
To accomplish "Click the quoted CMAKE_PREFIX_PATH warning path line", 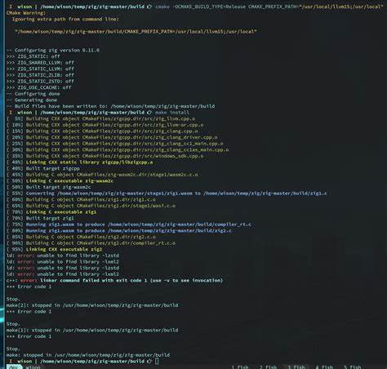I will (x=136, y=32).
